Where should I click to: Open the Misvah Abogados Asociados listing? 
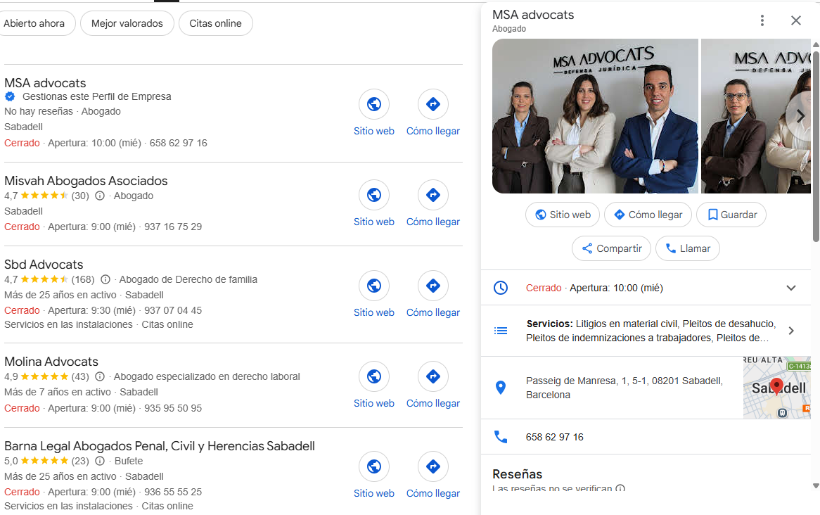click(86, 181)
